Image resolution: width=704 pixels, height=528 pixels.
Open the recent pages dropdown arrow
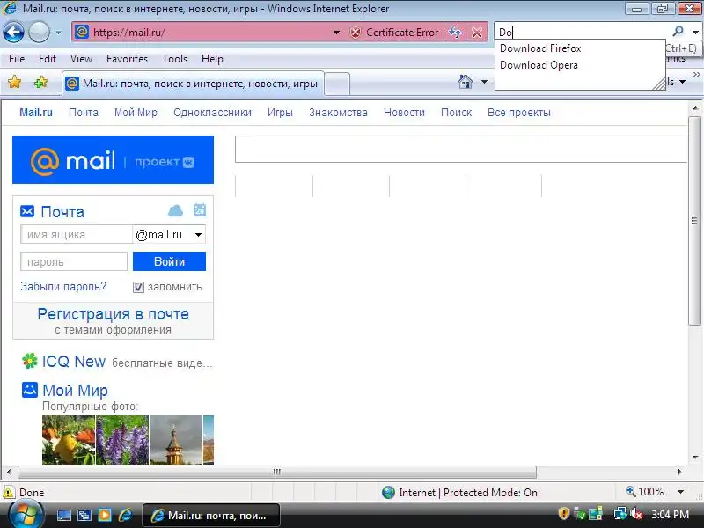pyautogui.click(x=58, y=33)
